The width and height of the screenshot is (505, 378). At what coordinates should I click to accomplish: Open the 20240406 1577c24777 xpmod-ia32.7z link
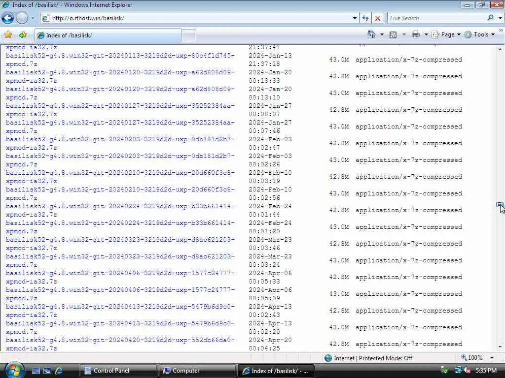click(x=120, y=277)
